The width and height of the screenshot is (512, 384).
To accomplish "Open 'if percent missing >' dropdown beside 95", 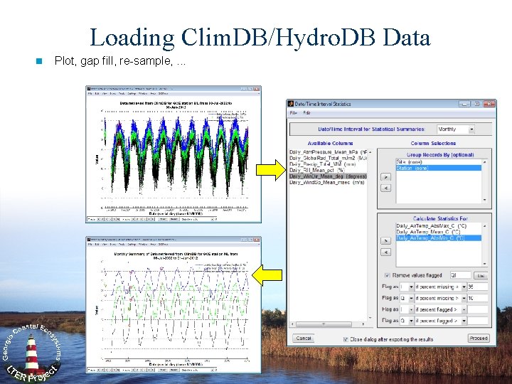I will [440, 287].
